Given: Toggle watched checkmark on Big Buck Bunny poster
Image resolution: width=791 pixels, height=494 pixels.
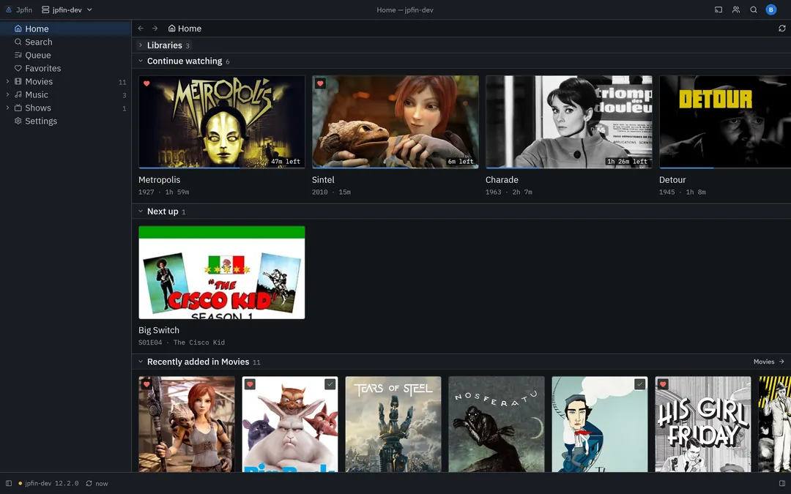Looking at the screenshot, I should click(330, 385).
